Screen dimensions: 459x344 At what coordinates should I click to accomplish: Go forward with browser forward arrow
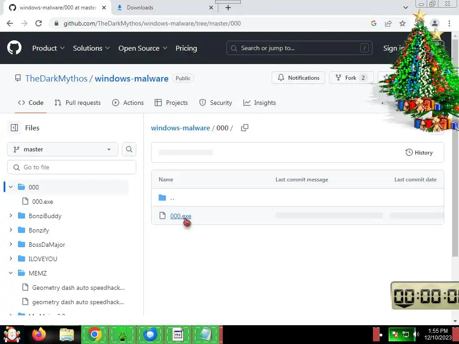[x=24, y=23]
